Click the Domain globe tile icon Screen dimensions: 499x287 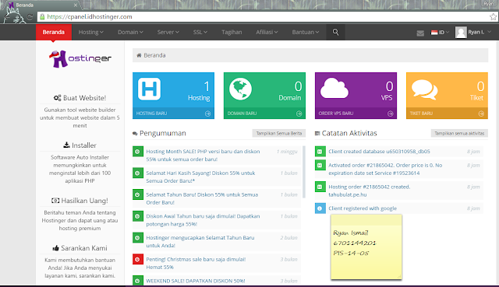240,89
